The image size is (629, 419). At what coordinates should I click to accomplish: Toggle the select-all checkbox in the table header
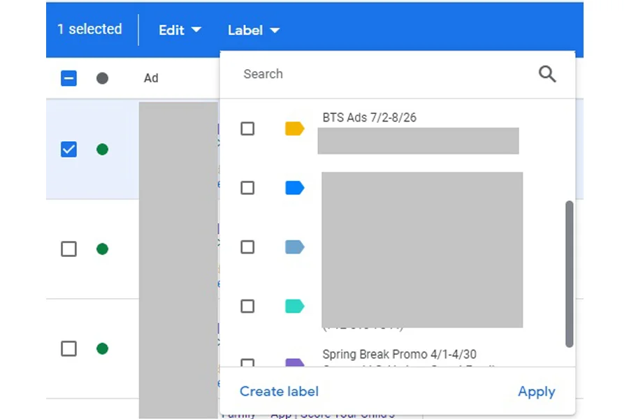68,78
